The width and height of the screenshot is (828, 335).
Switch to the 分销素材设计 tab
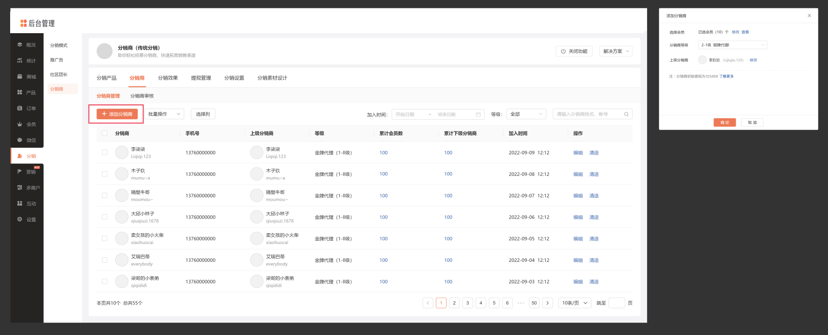(x=272, y=78)
